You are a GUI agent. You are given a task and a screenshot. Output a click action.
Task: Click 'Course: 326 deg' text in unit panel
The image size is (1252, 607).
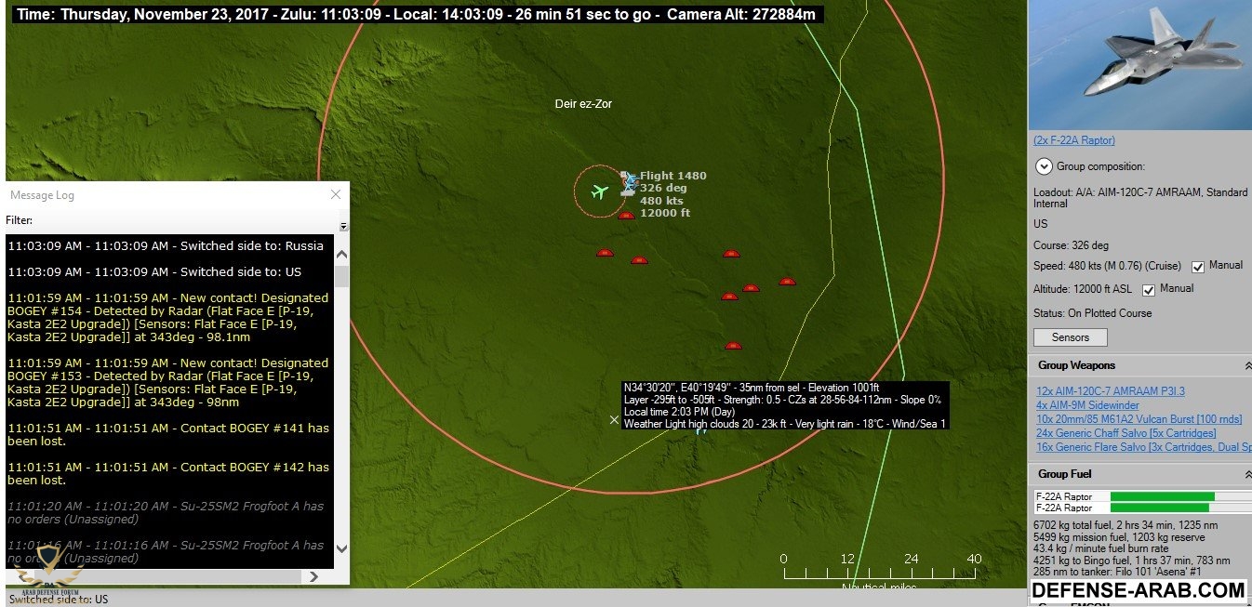click(1071, 246)
